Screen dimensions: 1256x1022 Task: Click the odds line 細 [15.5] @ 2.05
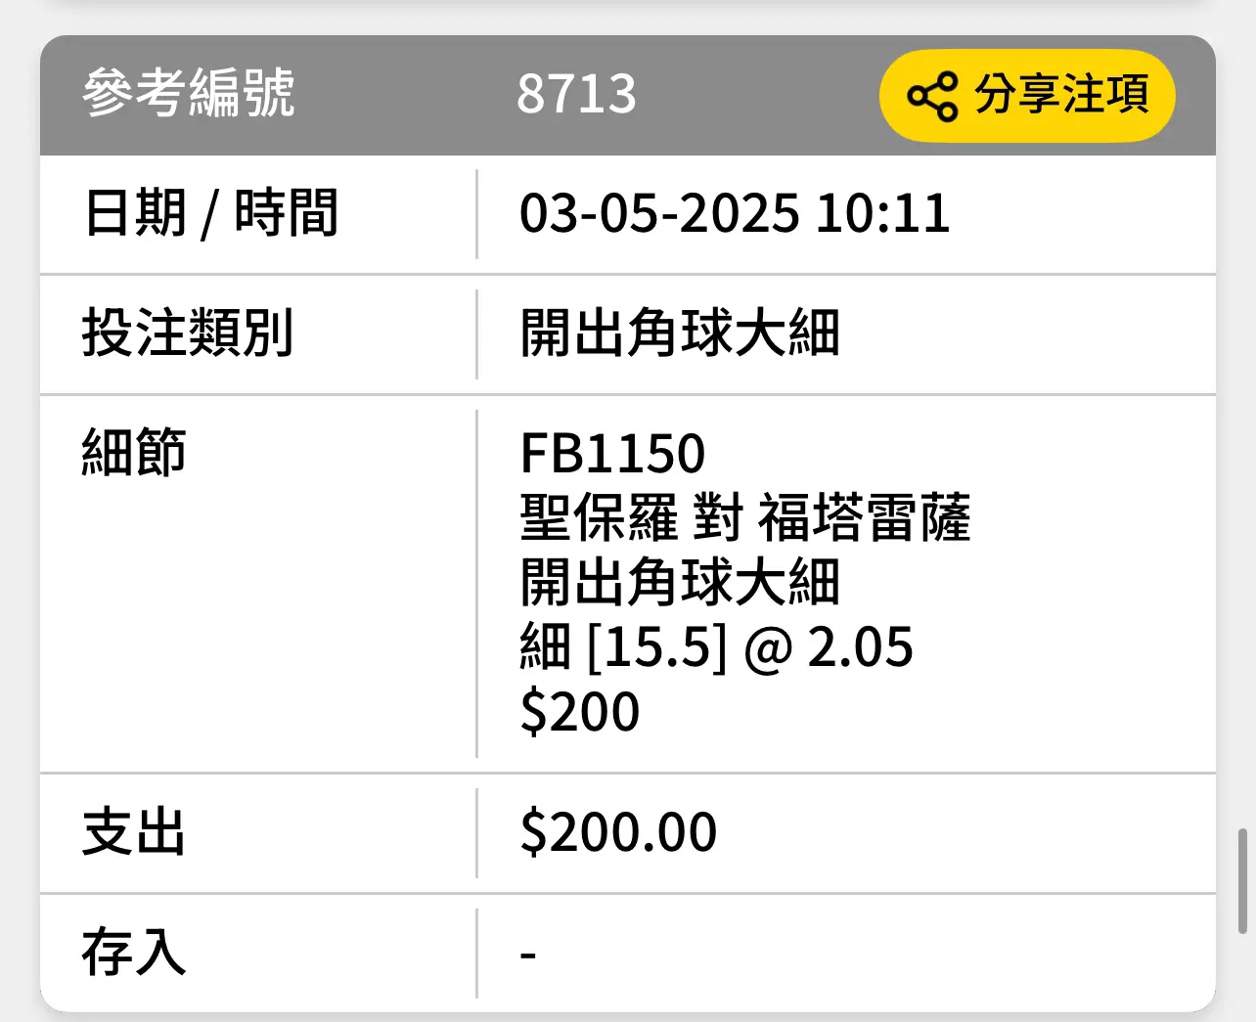(716, 647)
